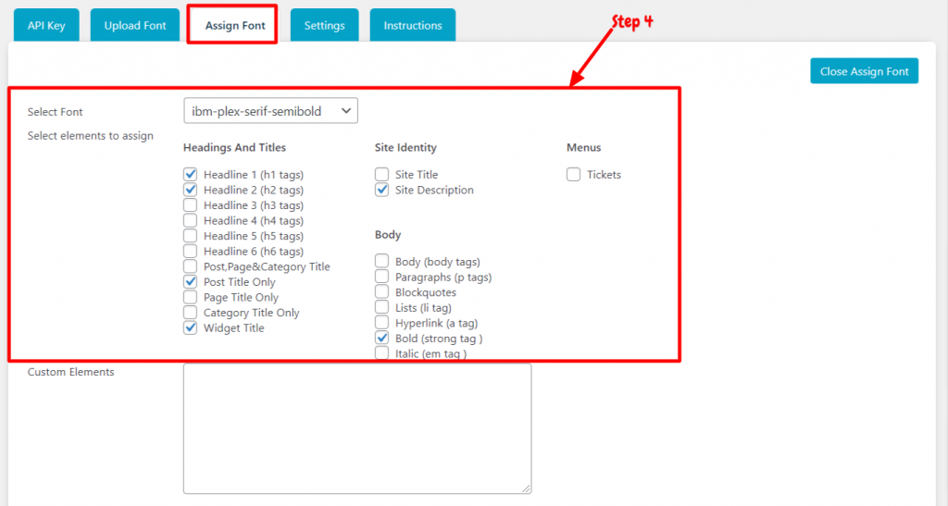Image resolution: width=948 pixels, height=506 pixels.
Task: Check Lists (li tag)
Action: point(381,307)
